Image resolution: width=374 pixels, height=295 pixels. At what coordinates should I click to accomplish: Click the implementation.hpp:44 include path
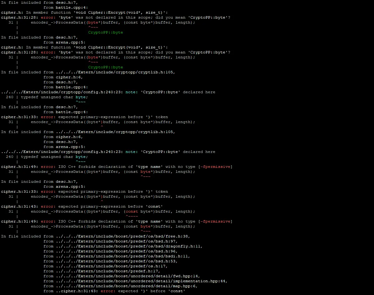(142, 281)
